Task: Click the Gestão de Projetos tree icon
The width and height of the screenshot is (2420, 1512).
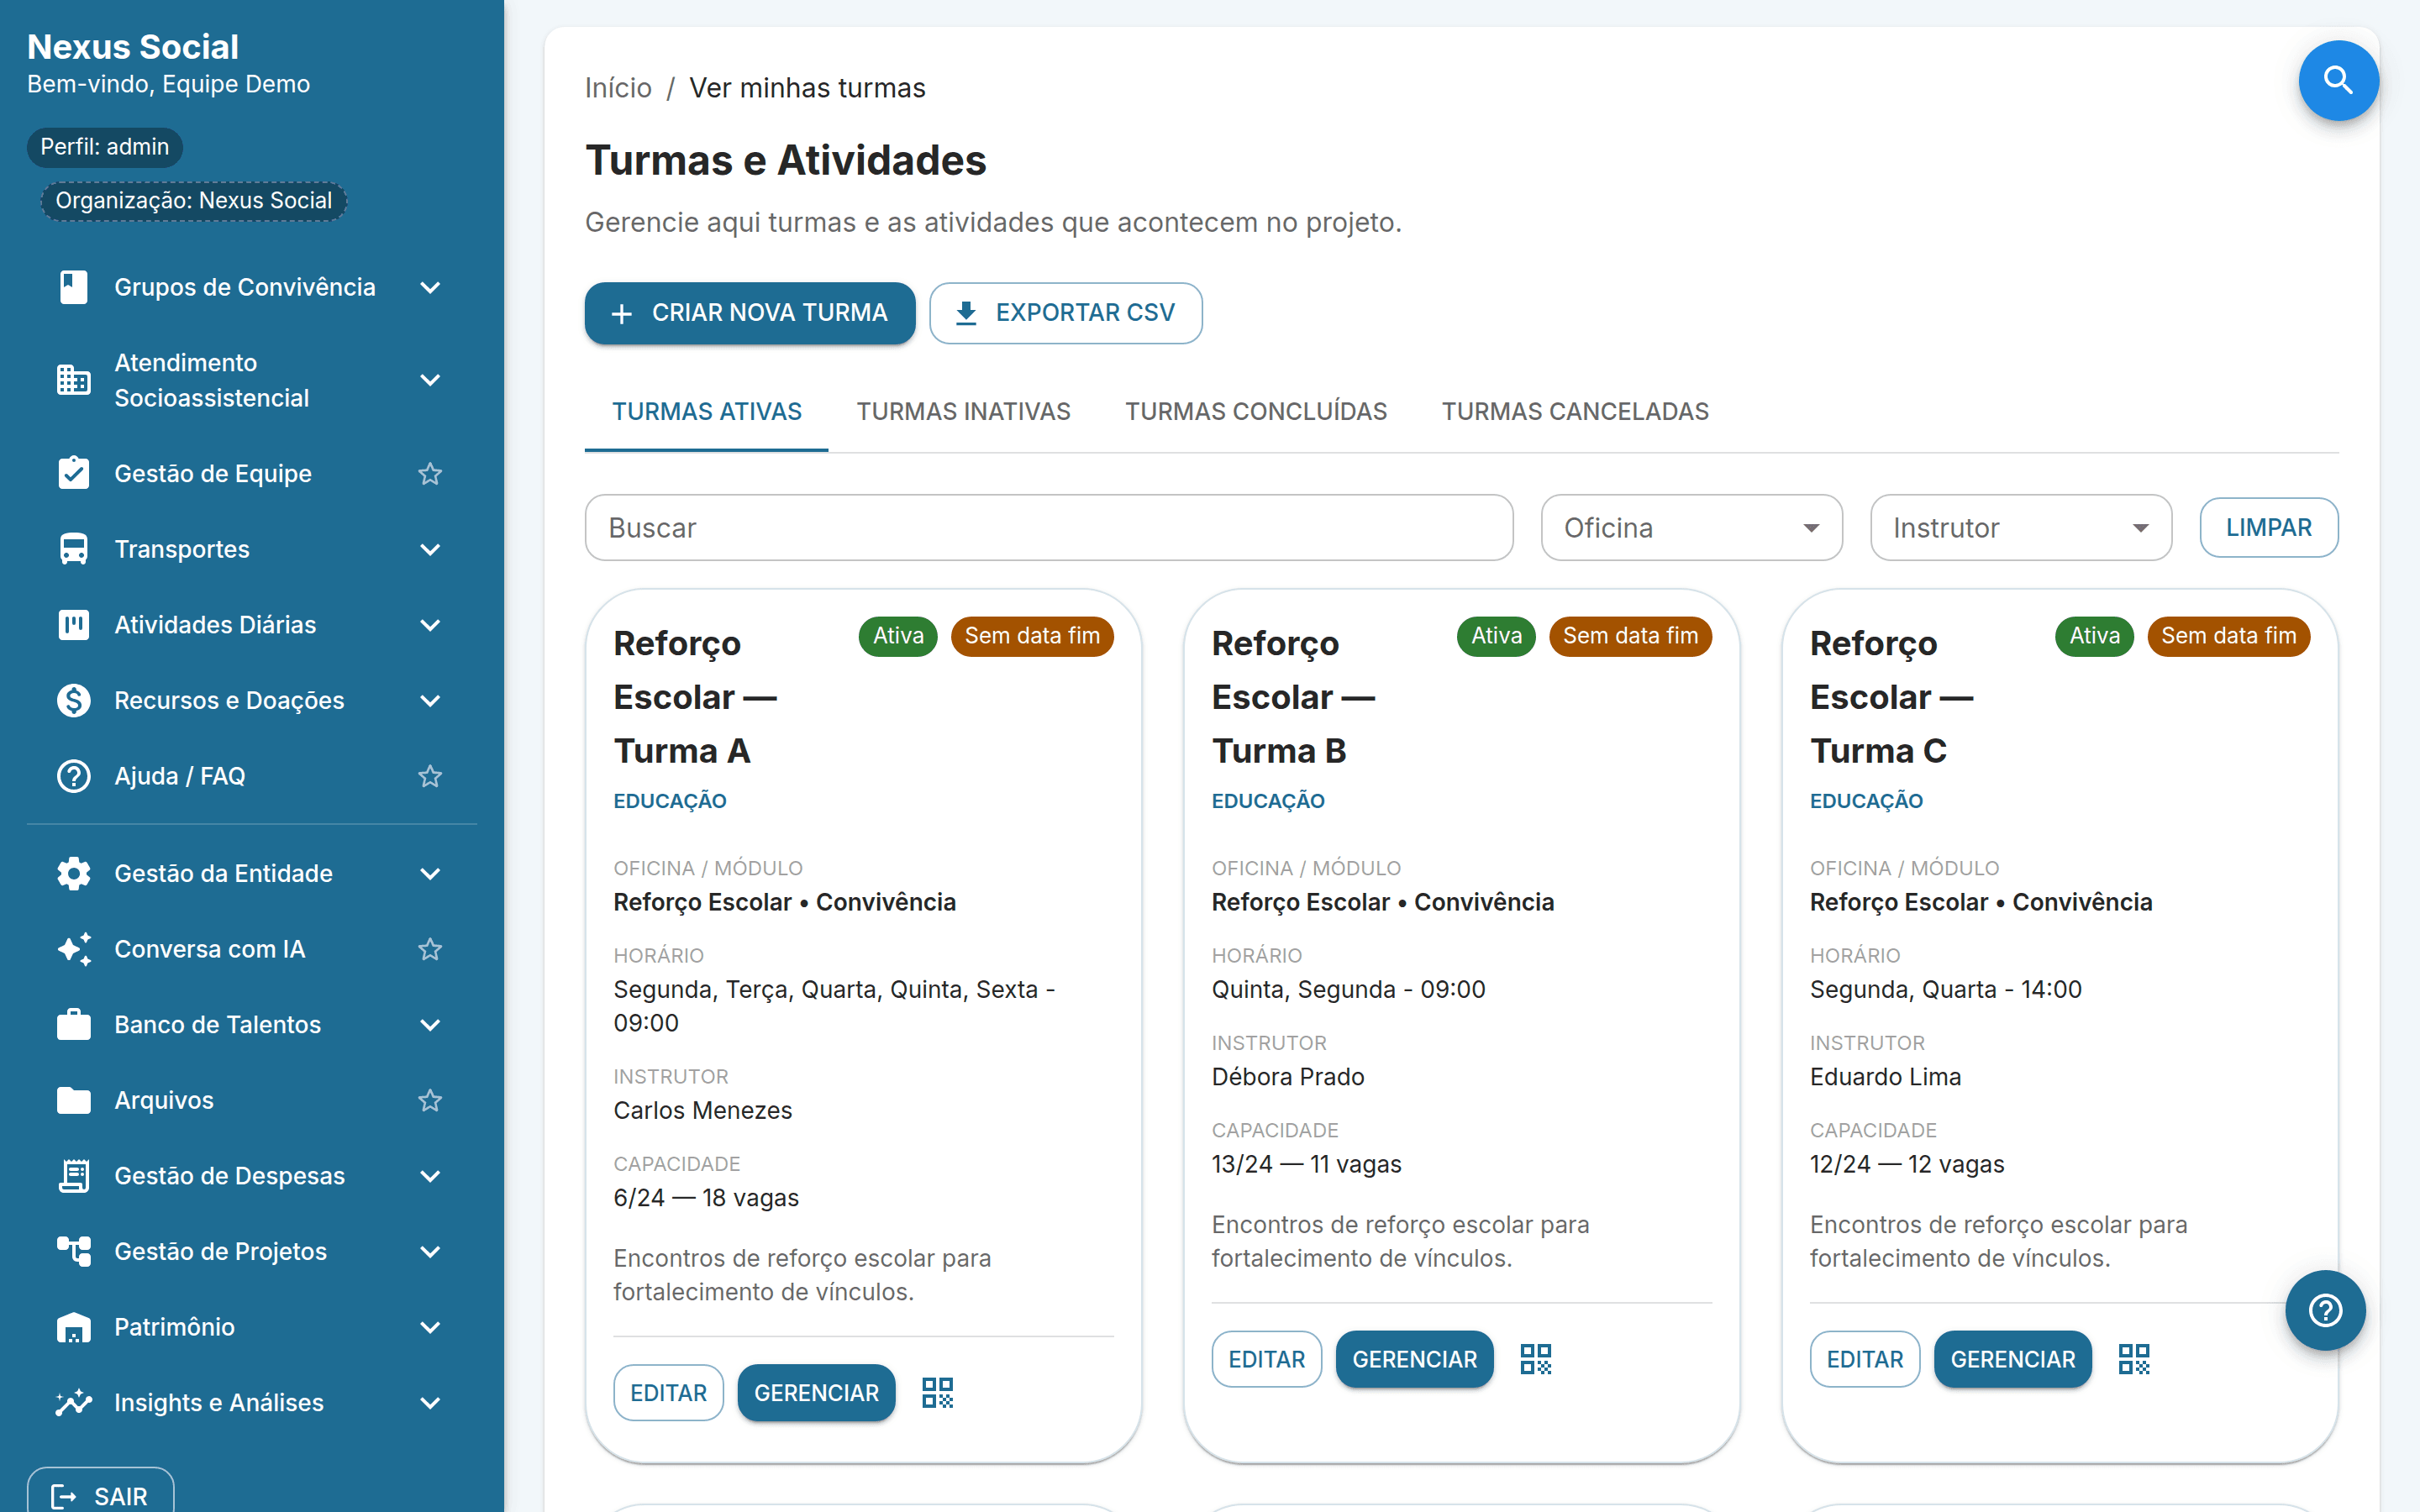Action: click(74, 1251)
